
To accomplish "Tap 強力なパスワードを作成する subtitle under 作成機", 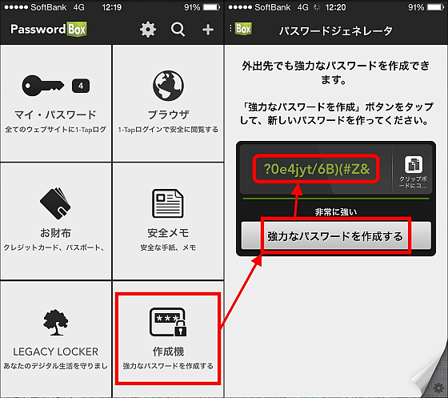I will point(168,366).
